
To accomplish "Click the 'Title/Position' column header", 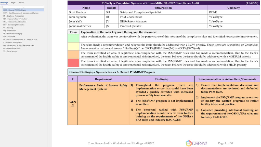I will (x=163, y=8).
